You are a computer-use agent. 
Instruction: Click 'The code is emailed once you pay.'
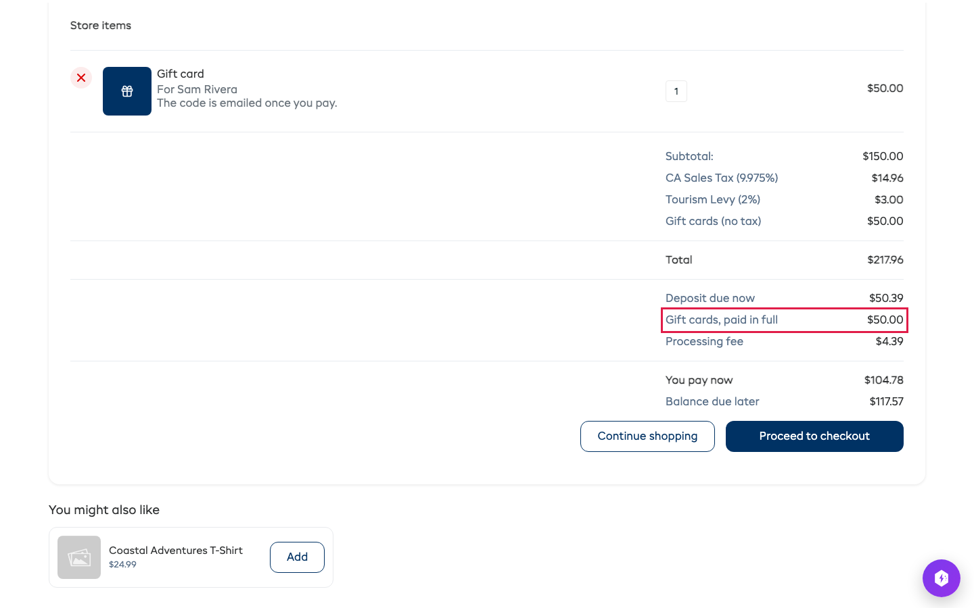point(247,103)
